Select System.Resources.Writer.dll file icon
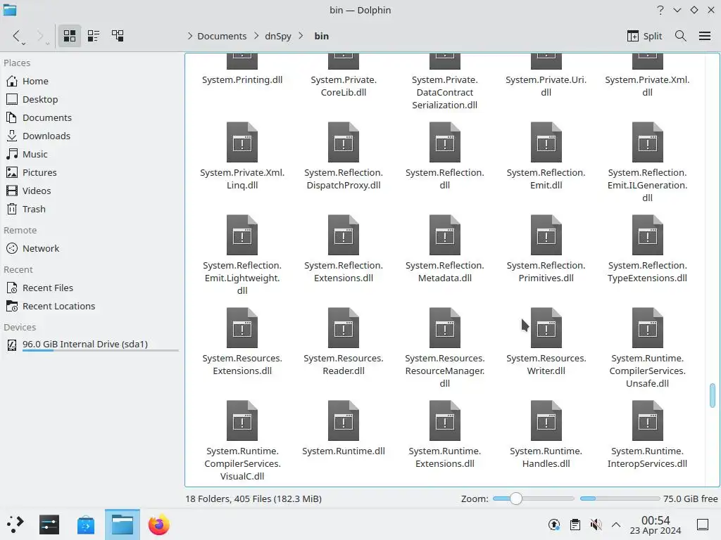Viewport: 721px width, 540px height. 546,328
